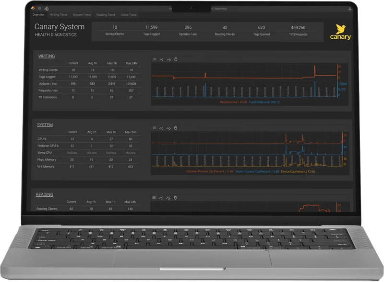Select the Views.Process.CpuPercent legend label
The height and width of the screenshot is (282, 384).
pyautogui.click(x=257, y=171)
